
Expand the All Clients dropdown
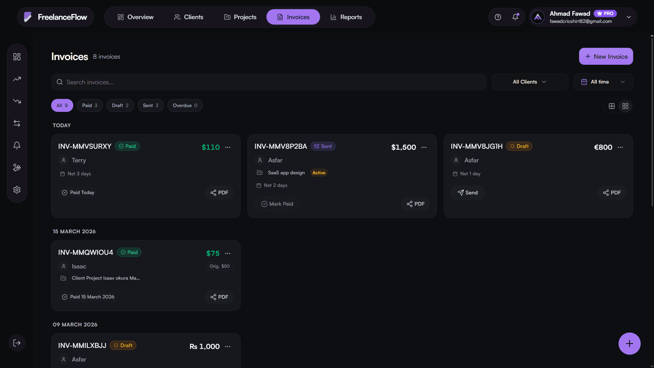coord(530,82)
